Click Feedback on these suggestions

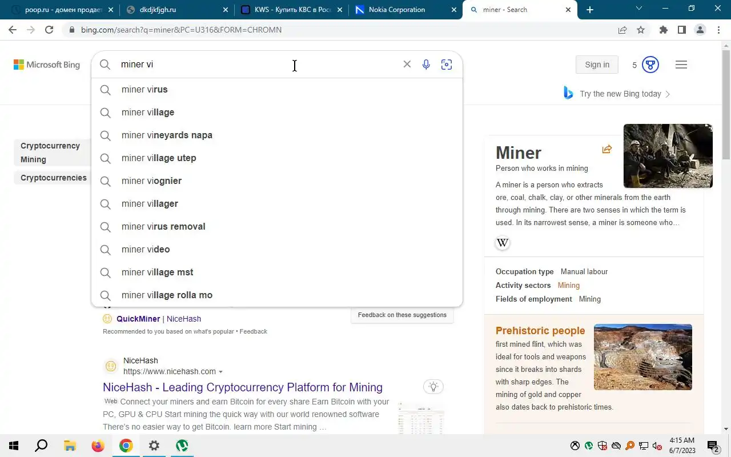(402, 315)
